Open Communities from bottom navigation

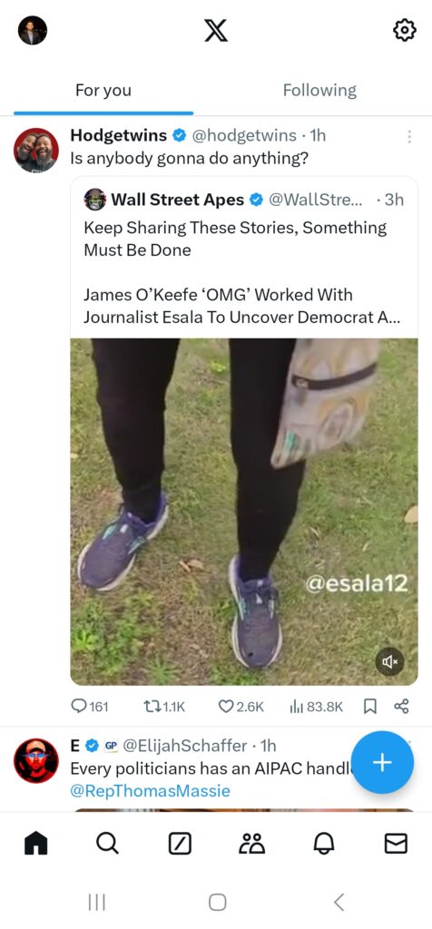(x=252, y=843)
